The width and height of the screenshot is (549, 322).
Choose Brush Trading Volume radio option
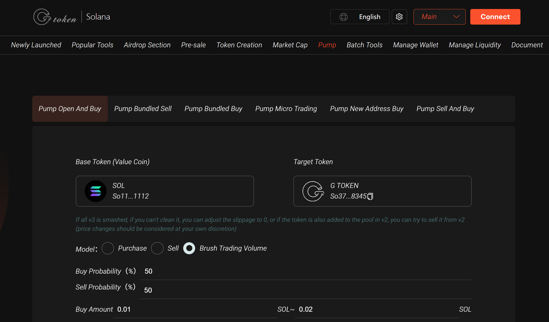(x=189, y=248)
